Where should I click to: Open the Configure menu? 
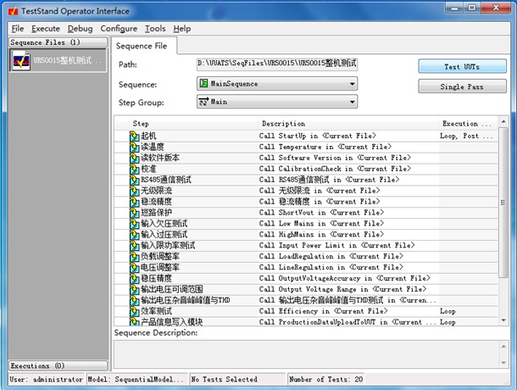point(119,29)
